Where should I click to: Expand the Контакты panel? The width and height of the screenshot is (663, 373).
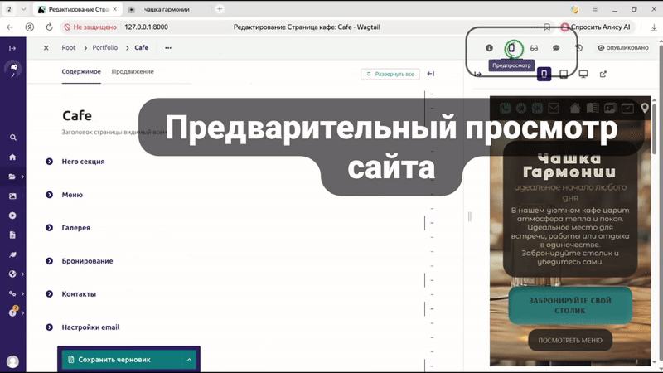(50, 294)
